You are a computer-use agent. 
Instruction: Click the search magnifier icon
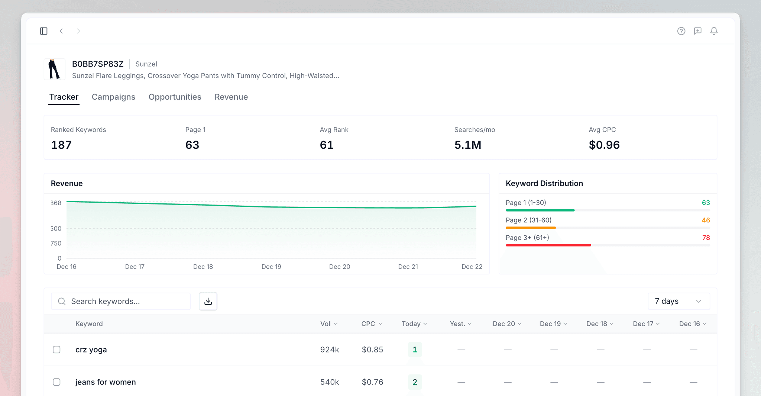(61, 301)
